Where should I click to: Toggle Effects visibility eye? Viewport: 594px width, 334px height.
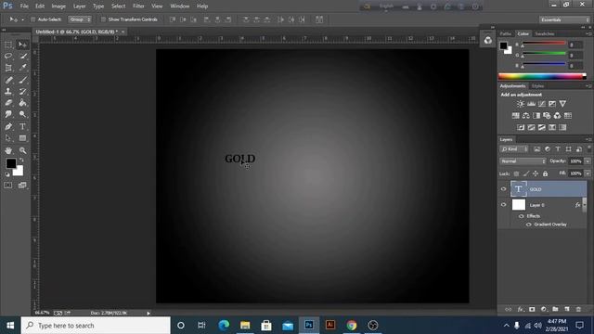pyautogui.click(x=522, y=216)
